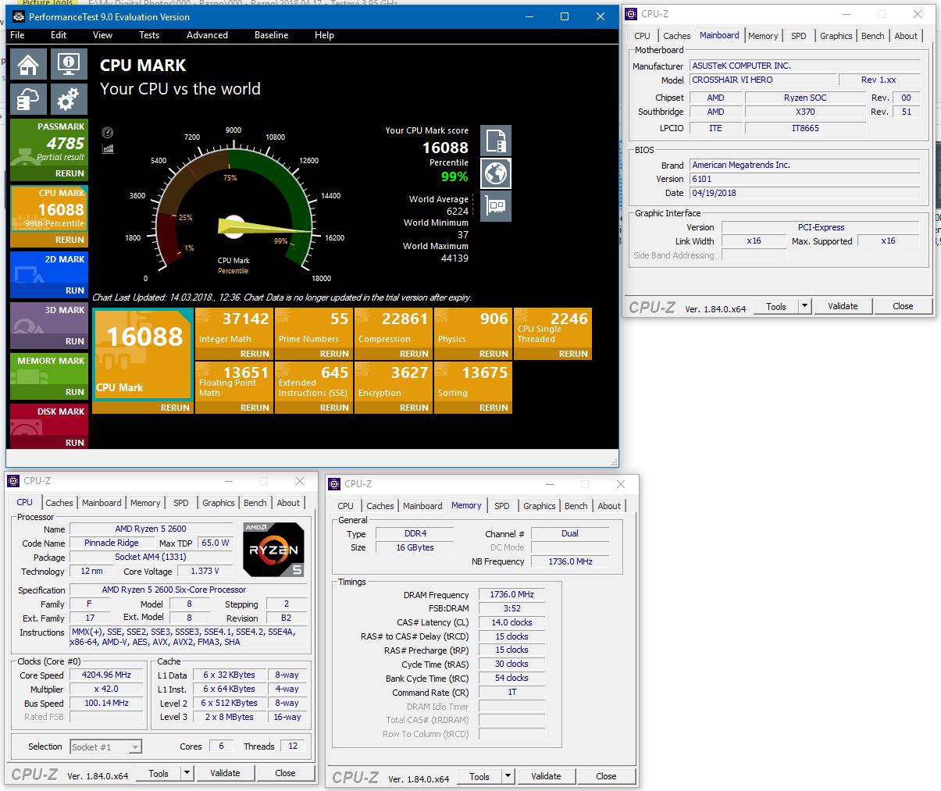Switch to Caches tab in CPU window
The height and width of the screenshot is (791, 941).
coord(59,503)
